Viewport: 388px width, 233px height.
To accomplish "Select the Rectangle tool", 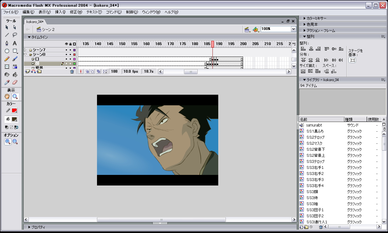I will [15, 51].
